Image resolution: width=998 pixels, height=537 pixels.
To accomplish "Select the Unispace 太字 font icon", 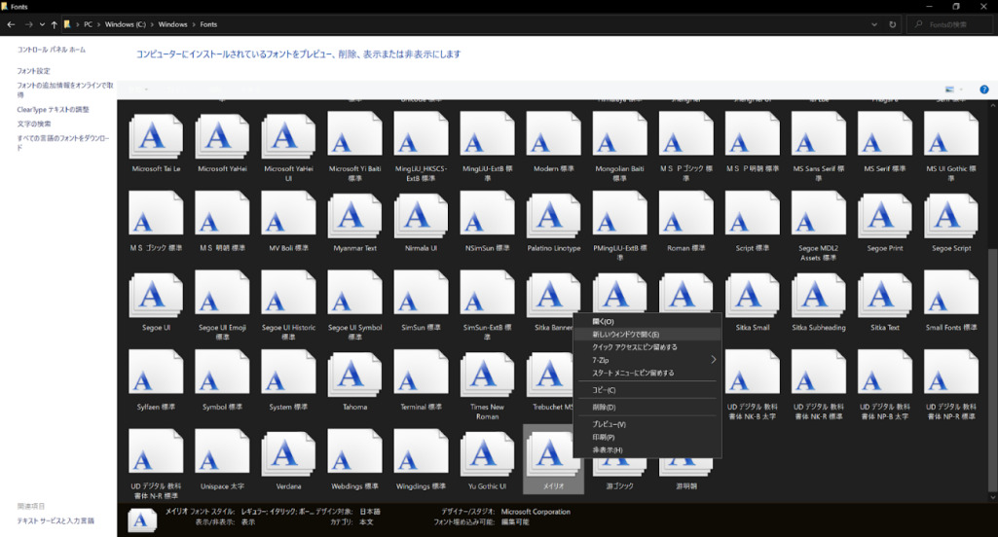I will pyautogui.click(x=222, y=453).
